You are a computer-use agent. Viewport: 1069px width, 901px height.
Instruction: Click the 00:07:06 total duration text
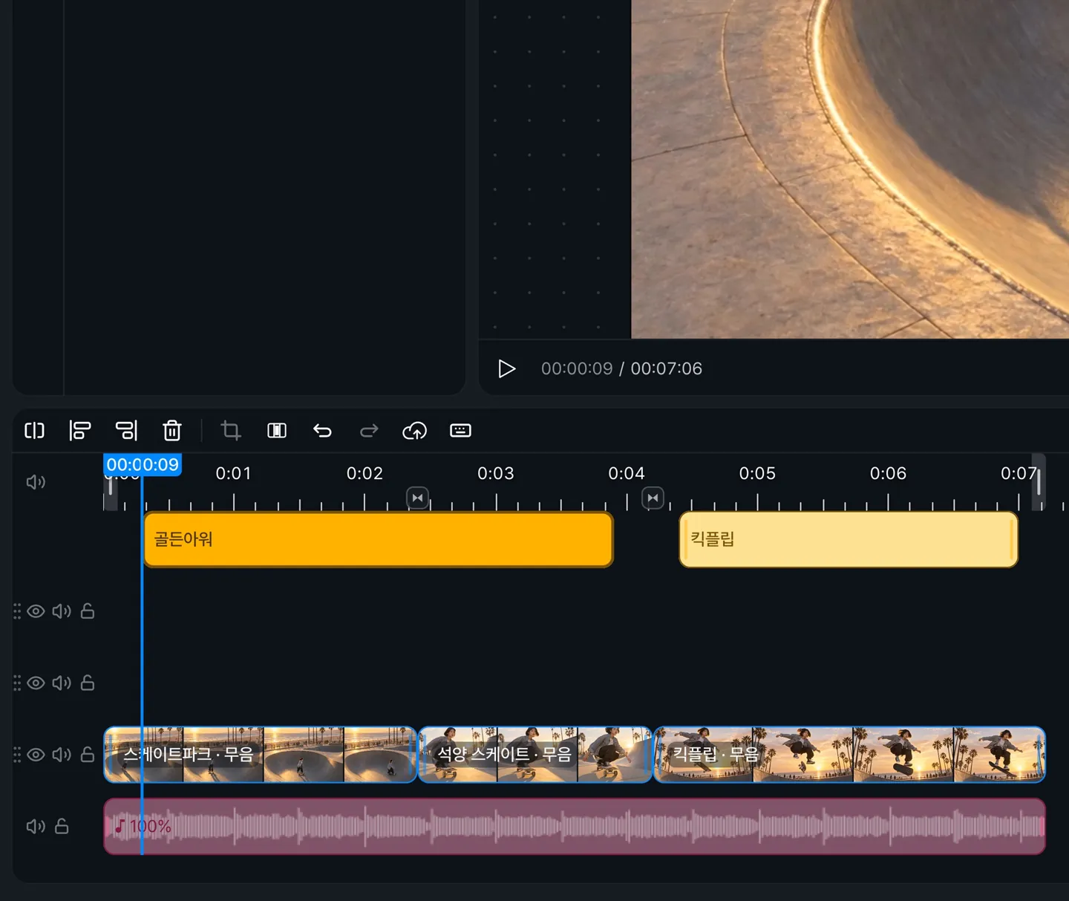[666, 368]
